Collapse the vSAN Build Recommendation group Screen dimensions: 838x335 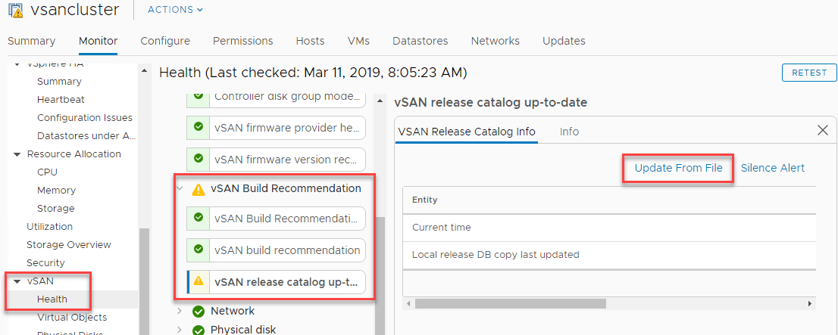coord(180,189)
